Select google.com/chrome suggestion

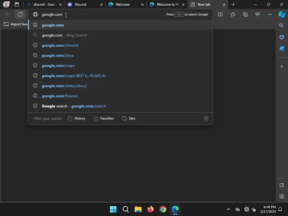click(x=120, y=45)
